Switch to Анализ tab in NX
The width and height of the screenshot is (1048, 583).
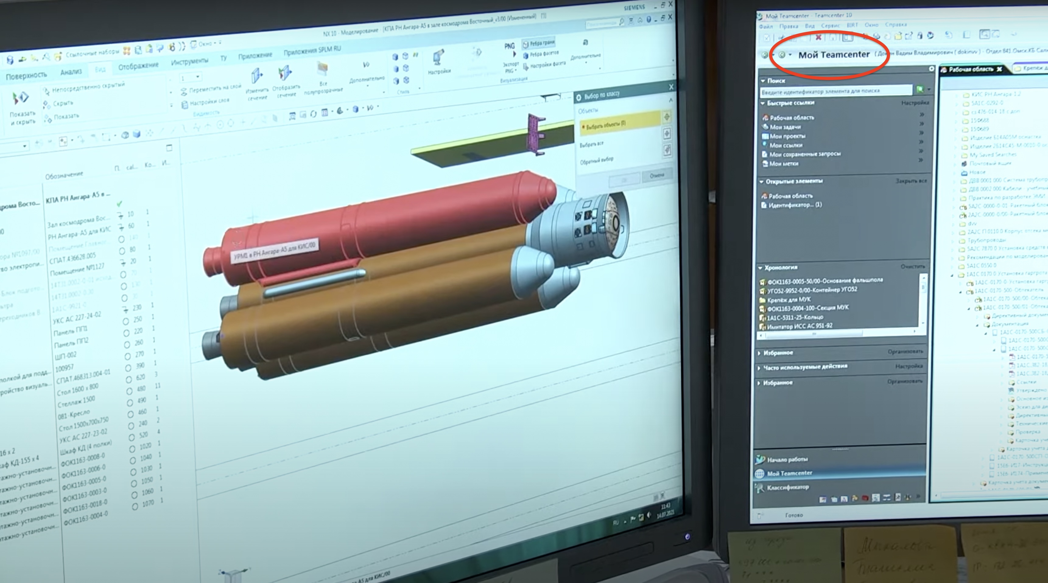(71, 72)
